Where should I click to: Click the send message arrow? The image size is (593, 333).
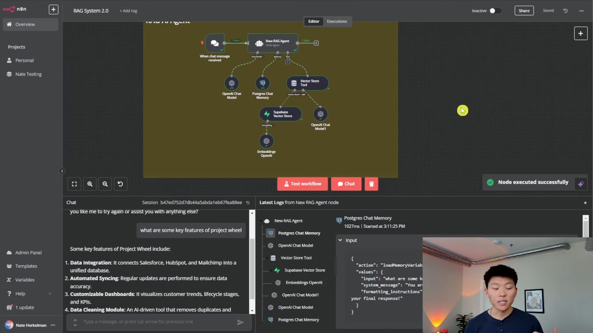240,322
